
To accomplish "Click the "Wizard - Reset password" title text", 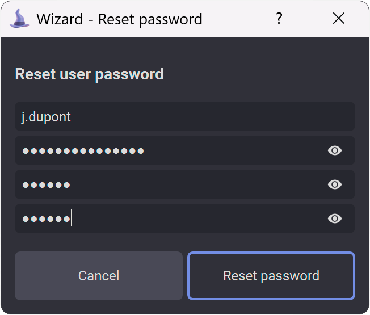I will point(119,19).
